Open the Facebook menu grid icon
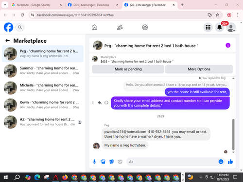 coord(208,27)
